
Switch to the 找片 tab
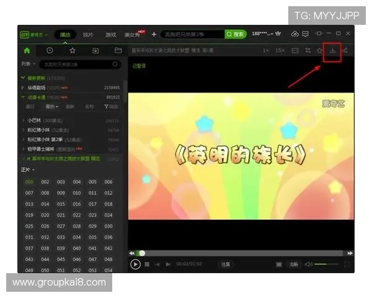88,35
